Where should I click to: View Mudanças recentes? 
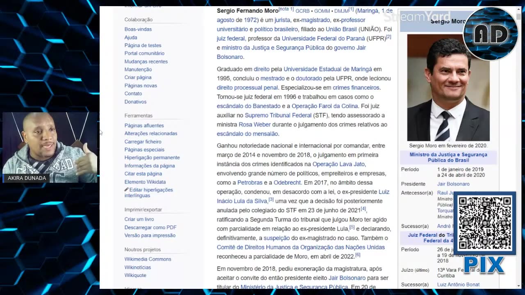[x=146, y=61]
